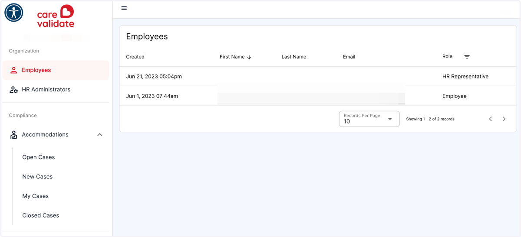Click the HR Representative role cell
521x237 pixels.
[465, 76]
